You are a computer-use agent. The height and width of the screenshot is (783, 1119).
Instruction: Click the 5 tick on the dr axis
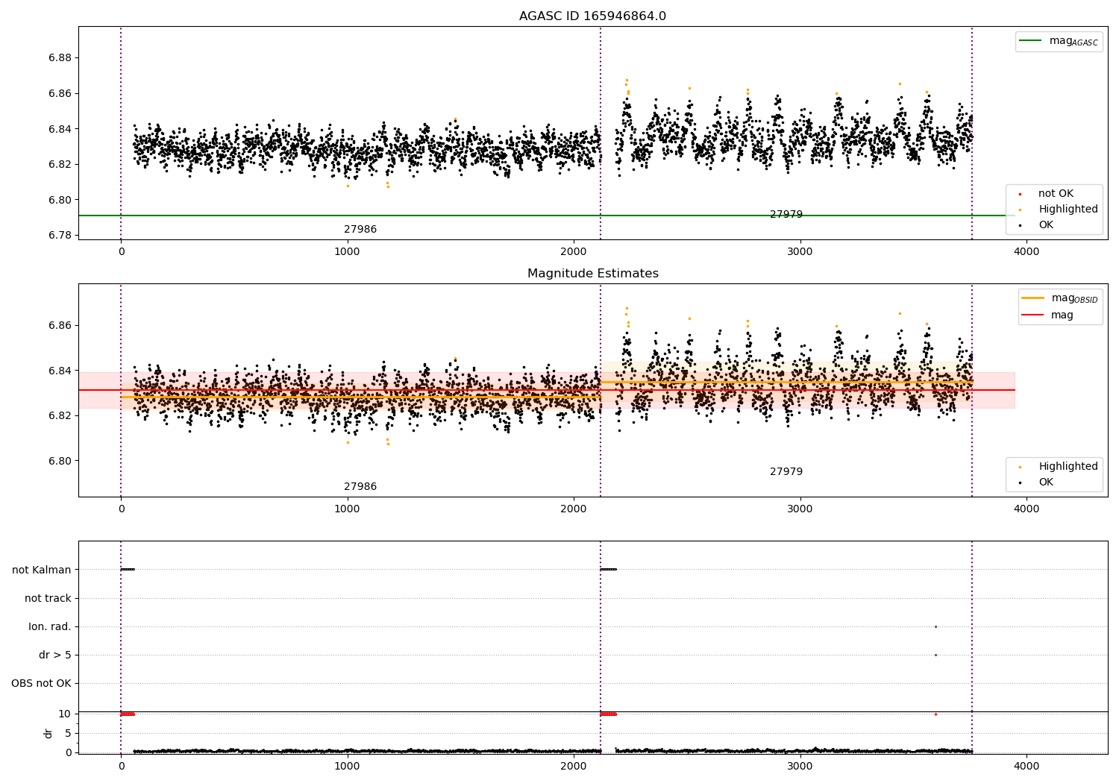point(68,734)
